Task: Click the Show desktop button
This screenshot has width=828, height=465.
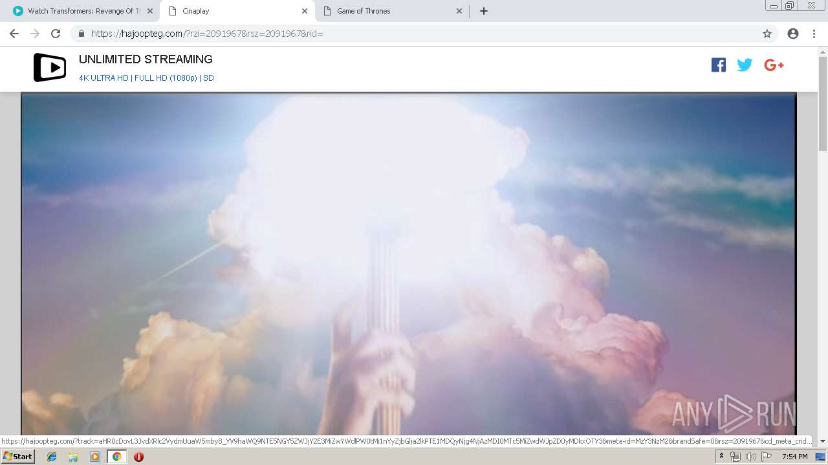Action: tap(821, 457)
